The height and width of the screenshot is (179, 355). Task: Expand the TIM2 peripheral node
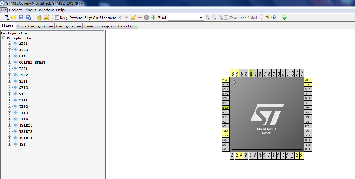pos(9,106)
